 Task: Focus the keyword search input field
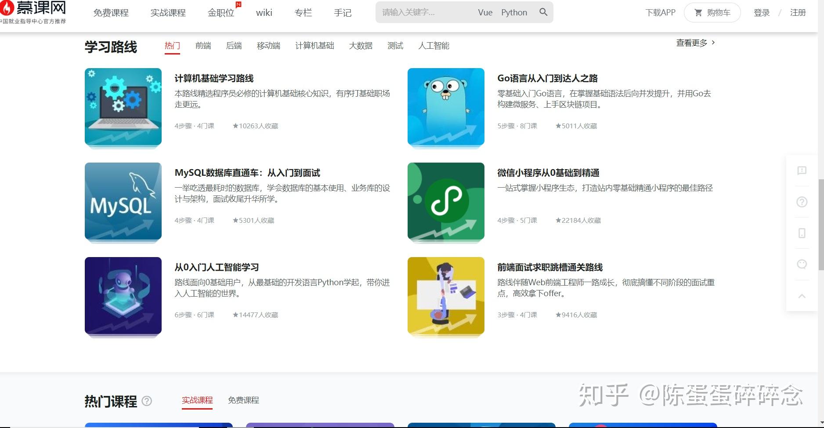(426, 12)
